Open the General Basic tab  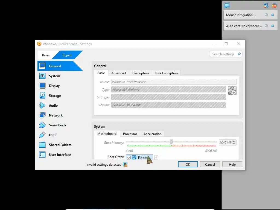pyautogui.click(x=101, y=73)
